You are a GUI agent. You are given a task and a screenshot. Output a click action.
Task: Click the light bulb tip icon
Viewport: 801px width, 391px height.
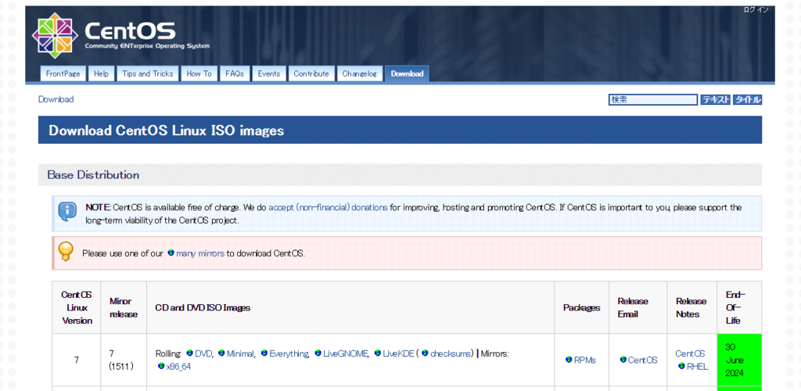(66, 252)
